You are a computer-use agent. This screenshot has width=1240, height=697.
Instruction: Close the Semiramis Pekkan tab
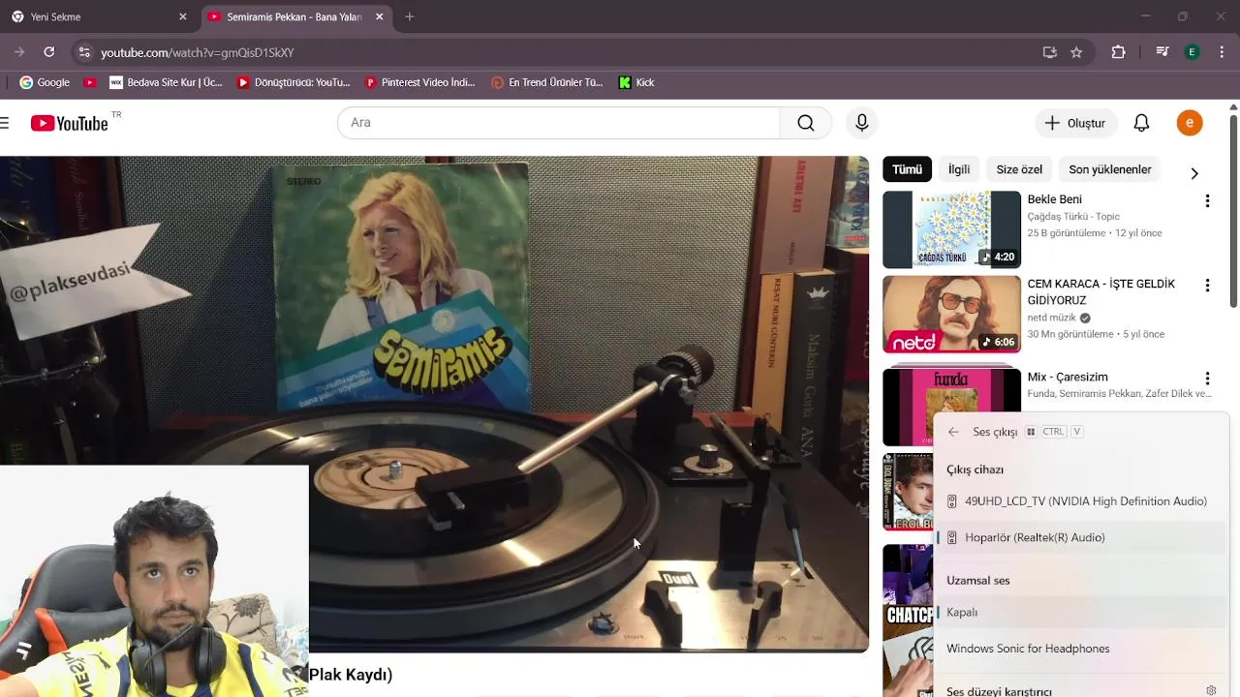click(x=379, y=16)
